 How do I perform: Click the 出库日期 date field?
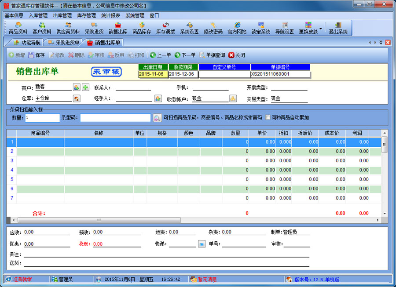(153, 74)
